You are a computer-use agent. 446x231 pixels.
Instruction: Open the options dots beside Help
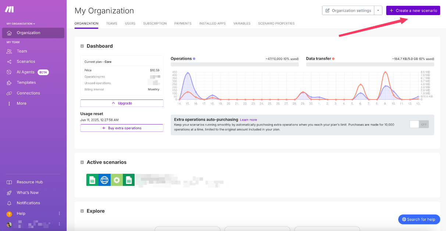(x=59, y=213)
